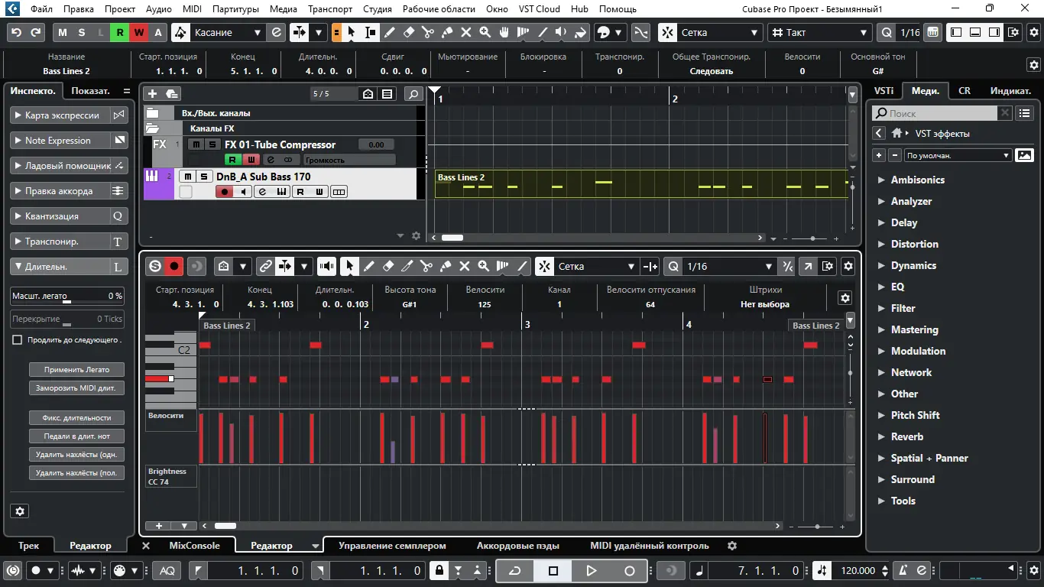Open the 'Сетка' snap type dropdown in top toolbar
Image resolution: width=1044 pixels, height=587 pixels.
pyautogui.click(x=719, y=33)
